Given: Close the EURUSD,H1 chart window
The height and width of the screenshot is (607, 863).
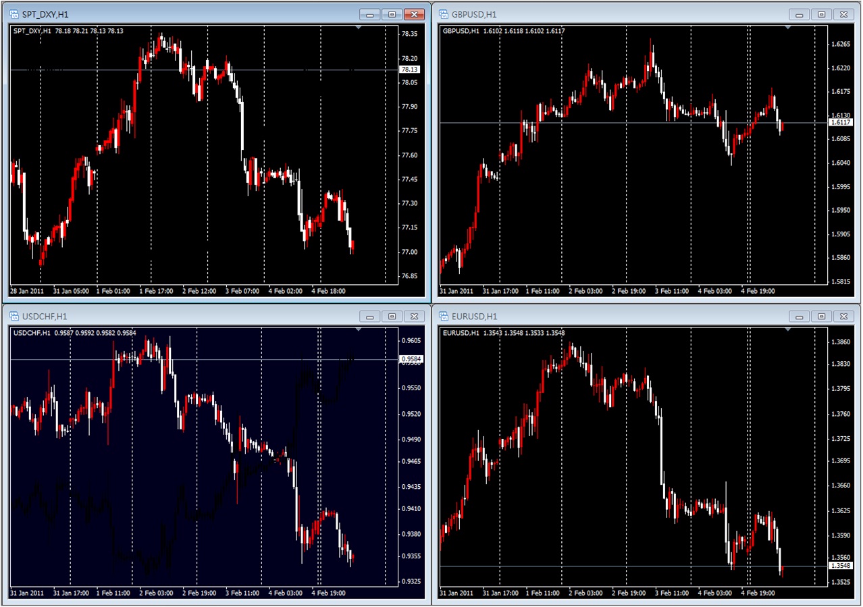Looking at the screenshot, I should coord(843,316).
